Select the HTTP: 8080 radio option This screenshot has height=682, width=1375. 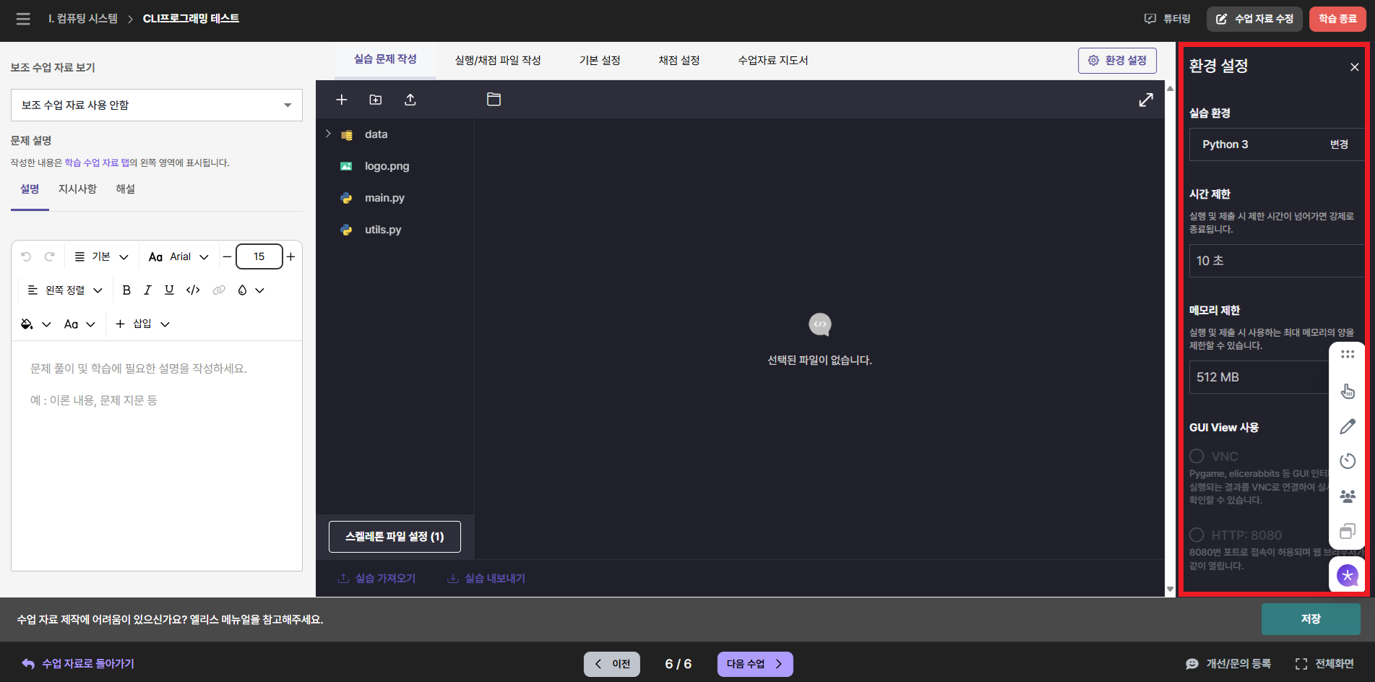1197,535
